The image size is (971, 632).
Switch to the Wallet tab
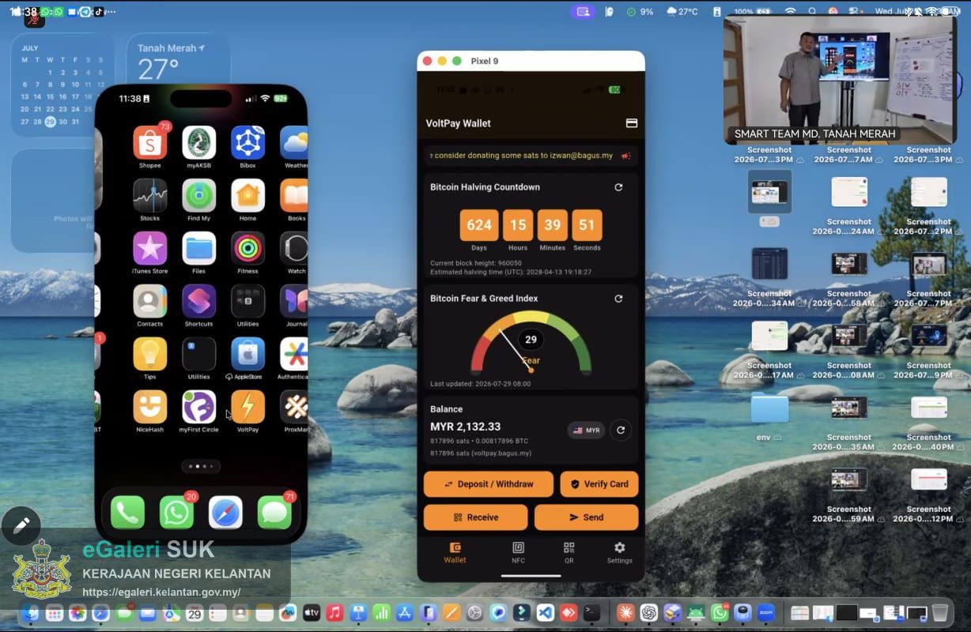click(x=455, y=553)
